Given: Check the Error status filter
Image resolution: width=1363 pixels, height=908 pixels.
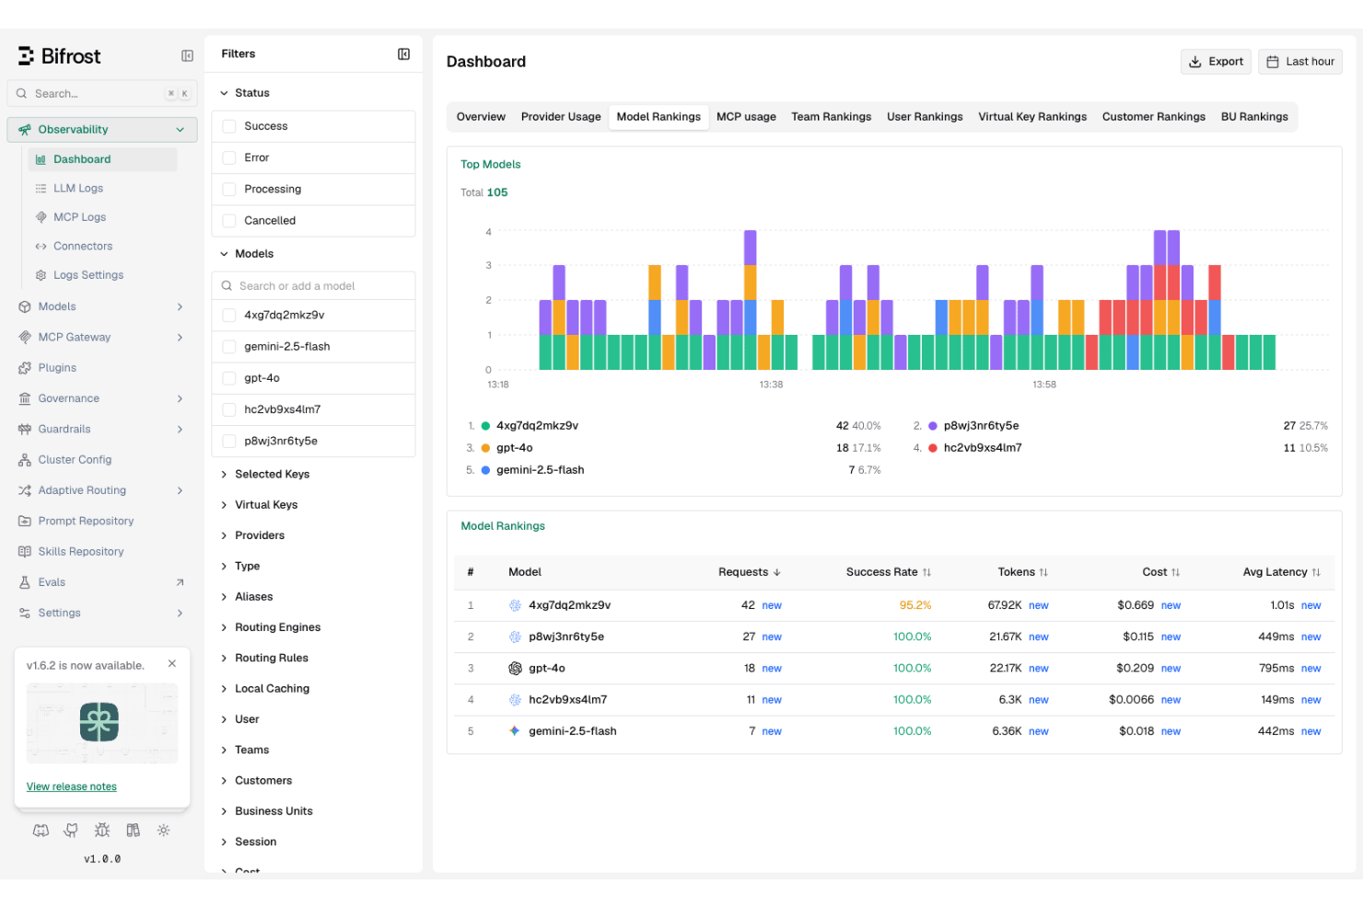Looking at the screenshot, I should (x=229, y=158).
